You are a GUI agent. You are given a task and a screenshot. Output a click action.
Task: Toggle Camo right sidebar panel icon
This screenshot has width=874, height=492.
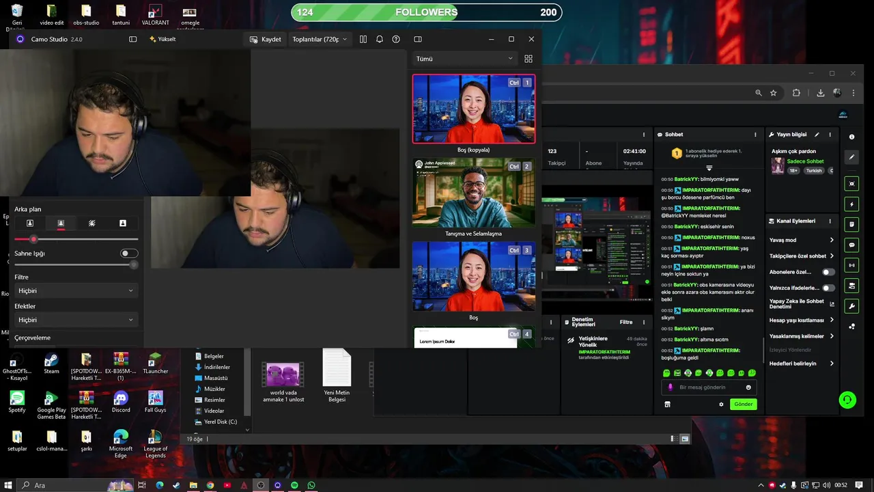pyautogui.click(x=418, y=39)
